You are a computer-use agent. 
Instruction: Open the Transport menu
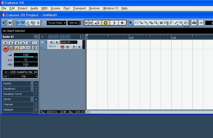79,8
